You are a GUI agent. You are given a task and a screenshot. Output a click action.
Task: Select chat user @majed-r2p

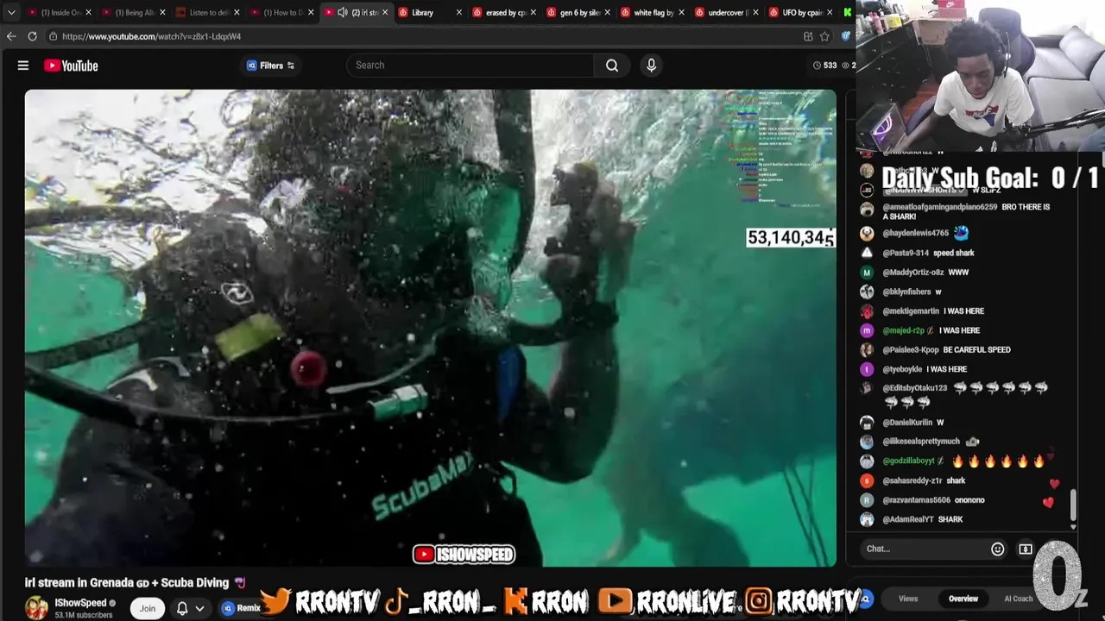tap(903, 330)
